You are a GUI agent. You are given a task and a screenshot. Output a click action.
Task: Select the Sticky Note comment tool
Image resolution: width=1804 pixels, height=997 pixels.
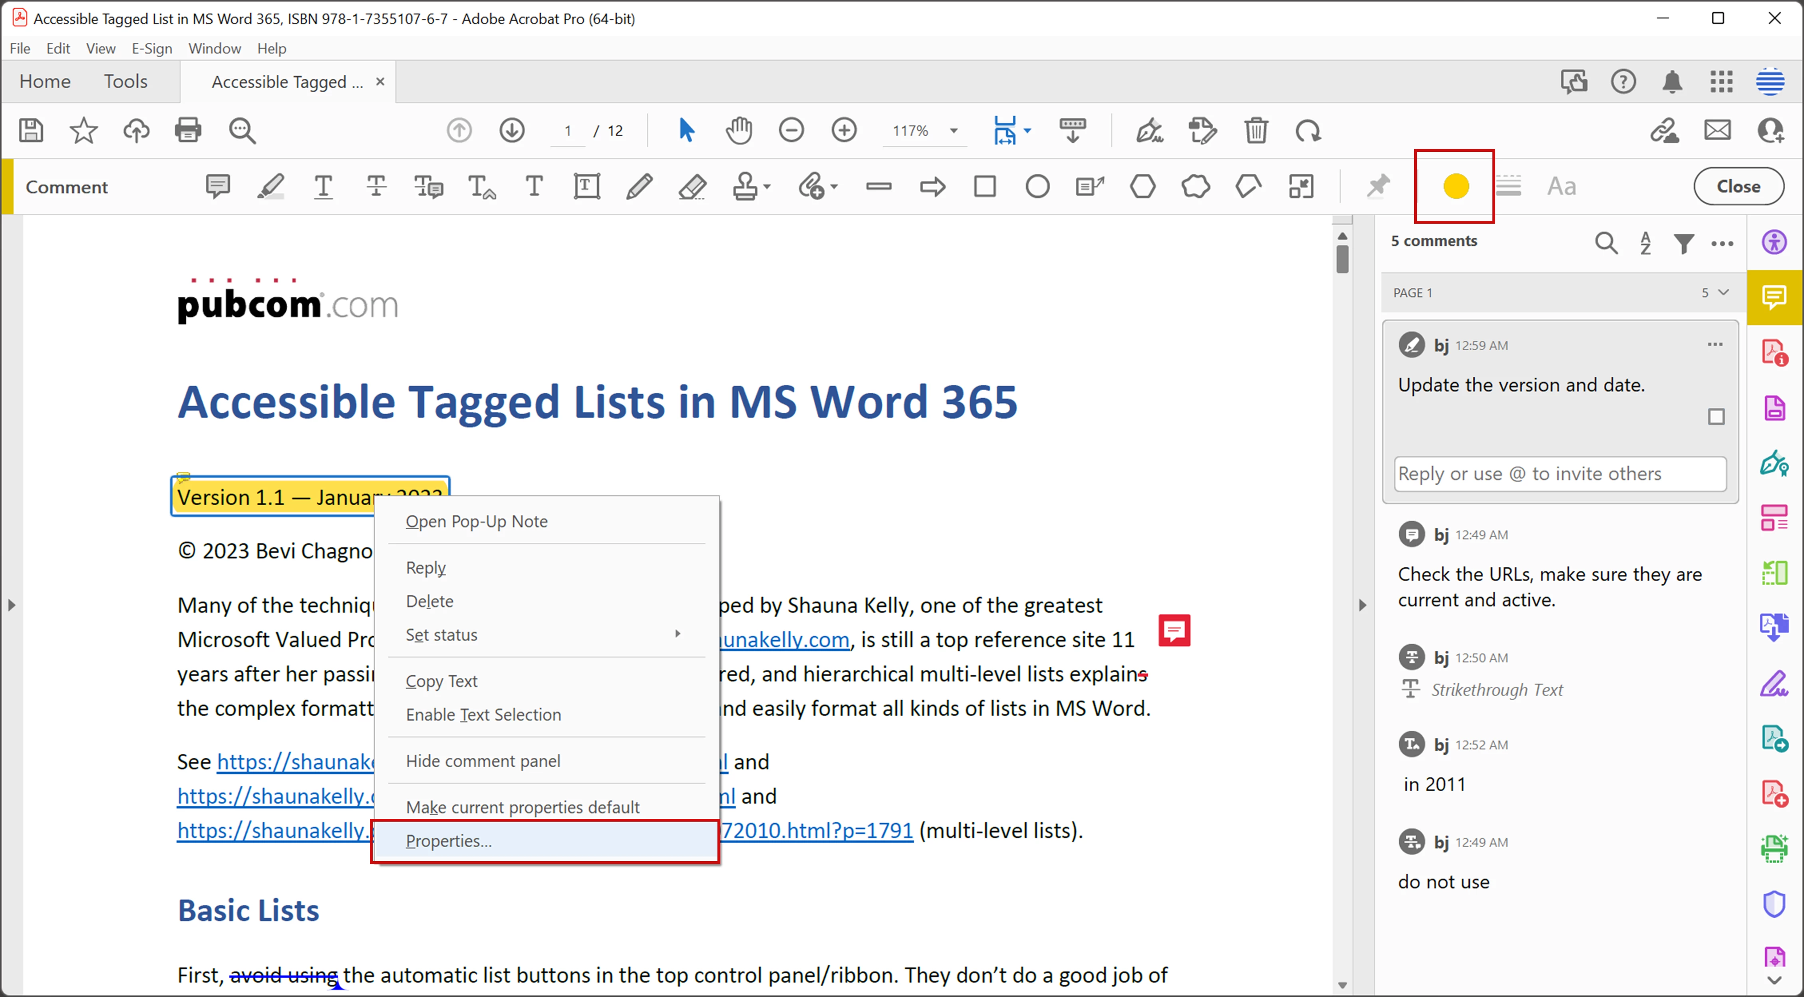point(218,187)
